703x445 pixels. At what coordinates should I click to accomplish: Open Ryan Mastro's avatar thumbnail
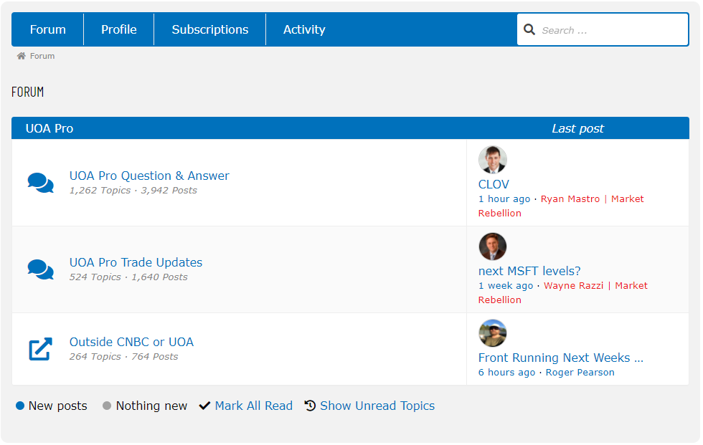(493, 159)
